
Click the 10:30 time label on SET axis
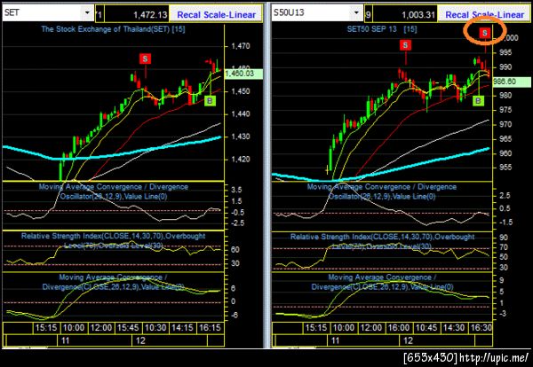[156, 328]
